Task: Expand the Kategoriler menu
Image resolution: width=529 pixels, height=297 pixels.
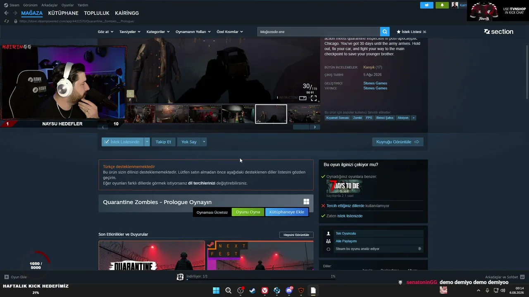Action: coord(158,32)
